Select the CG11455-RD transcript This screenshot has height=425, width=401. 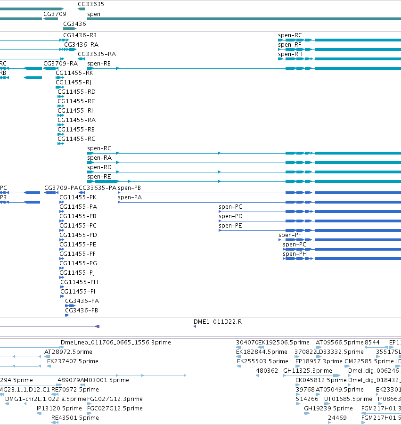click(76, 92)
